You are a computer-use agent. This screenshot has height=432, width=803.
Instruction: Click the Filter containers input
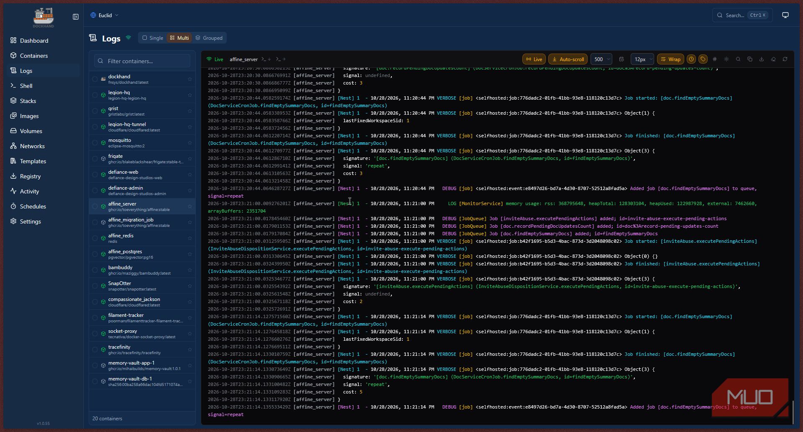(142, 61)
